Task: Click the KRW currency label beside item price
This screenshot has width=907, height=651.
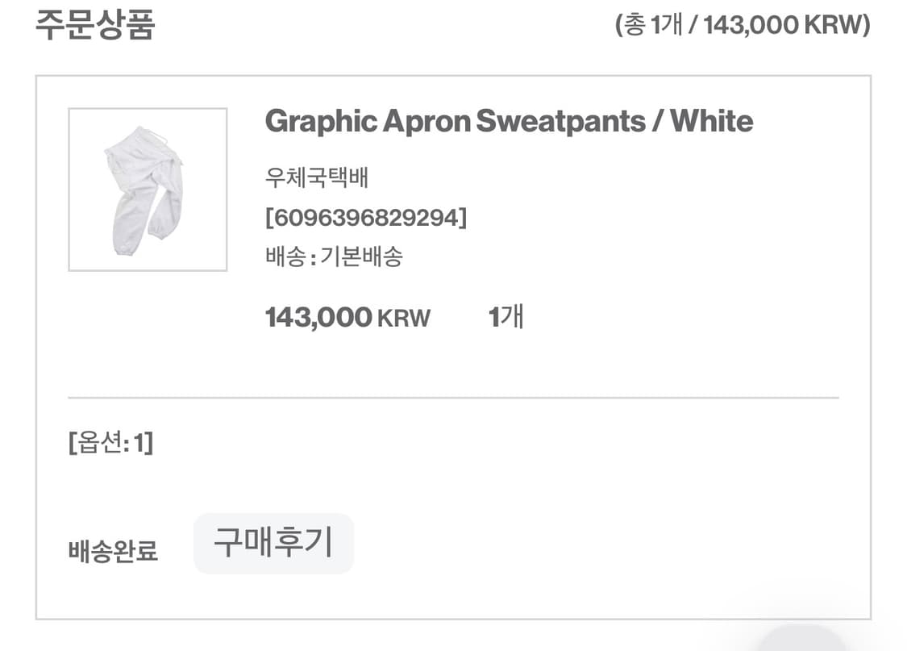Action: [x=404, y=318]
